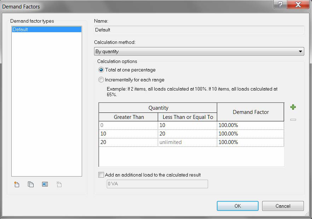This screenshot has height=219, width=312.
Task: Remove the selected quantity range row
Action: 293,120
